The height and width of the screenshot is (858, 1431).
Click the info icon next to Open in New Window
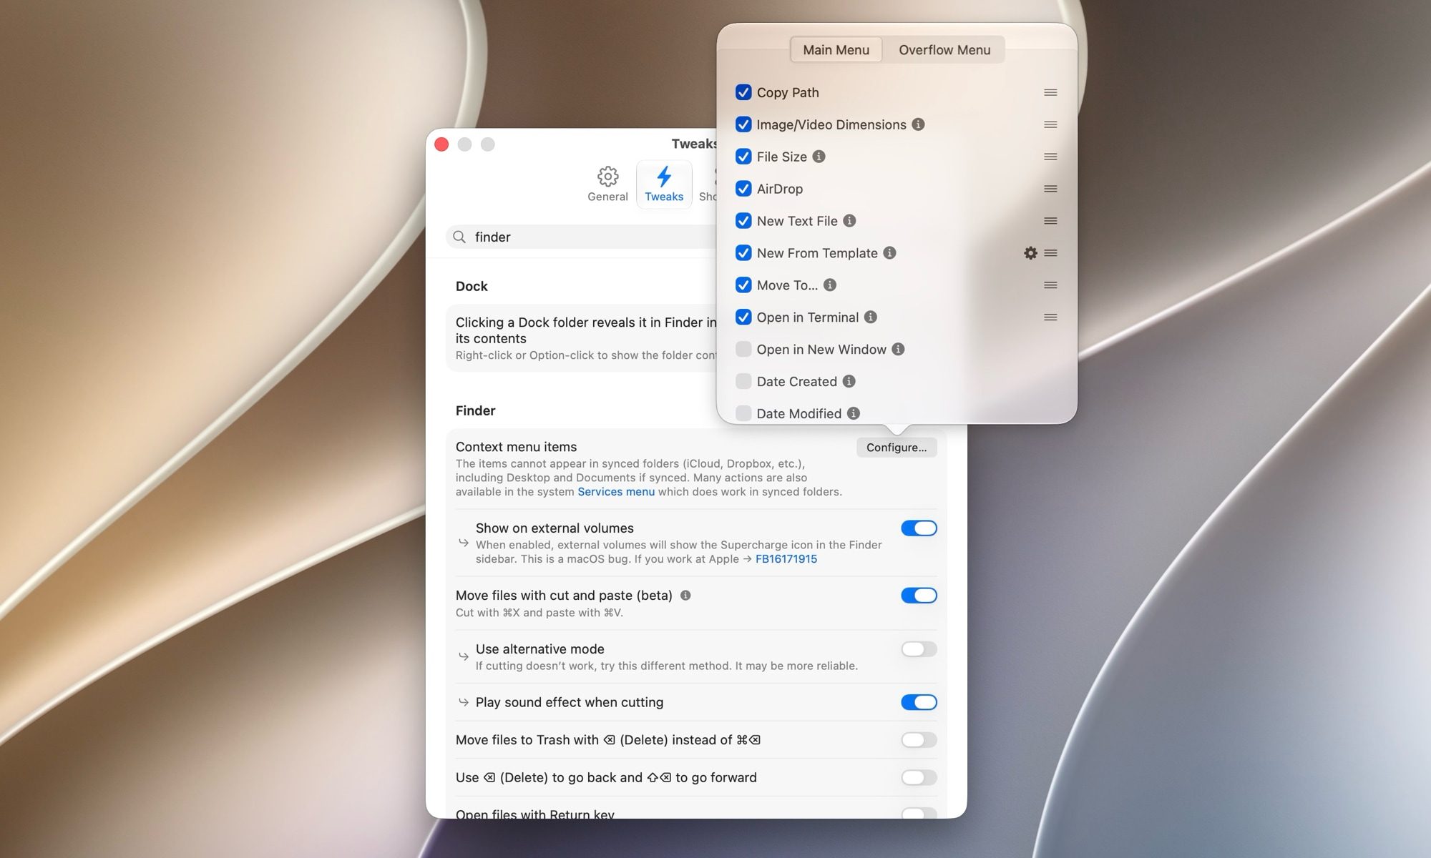coord(899,350)
